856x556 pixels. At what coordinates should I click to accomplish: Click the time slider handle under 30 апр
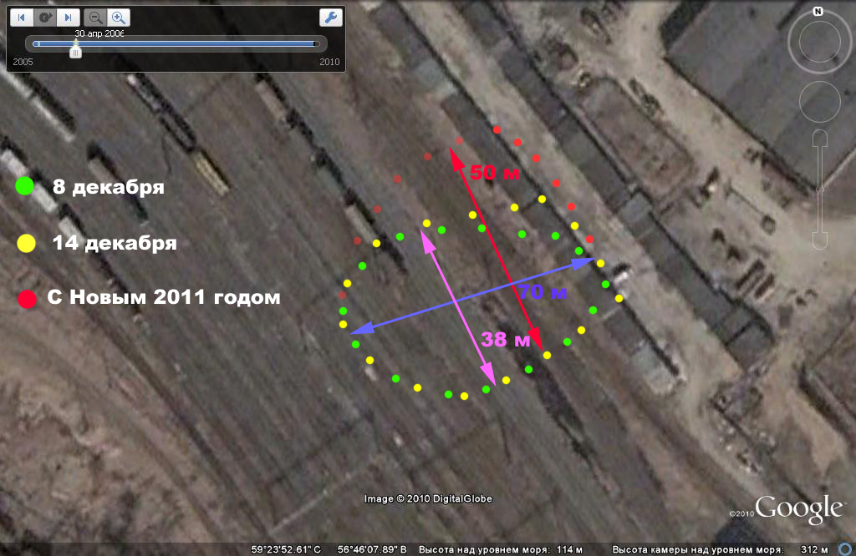[x=76, y=52]
